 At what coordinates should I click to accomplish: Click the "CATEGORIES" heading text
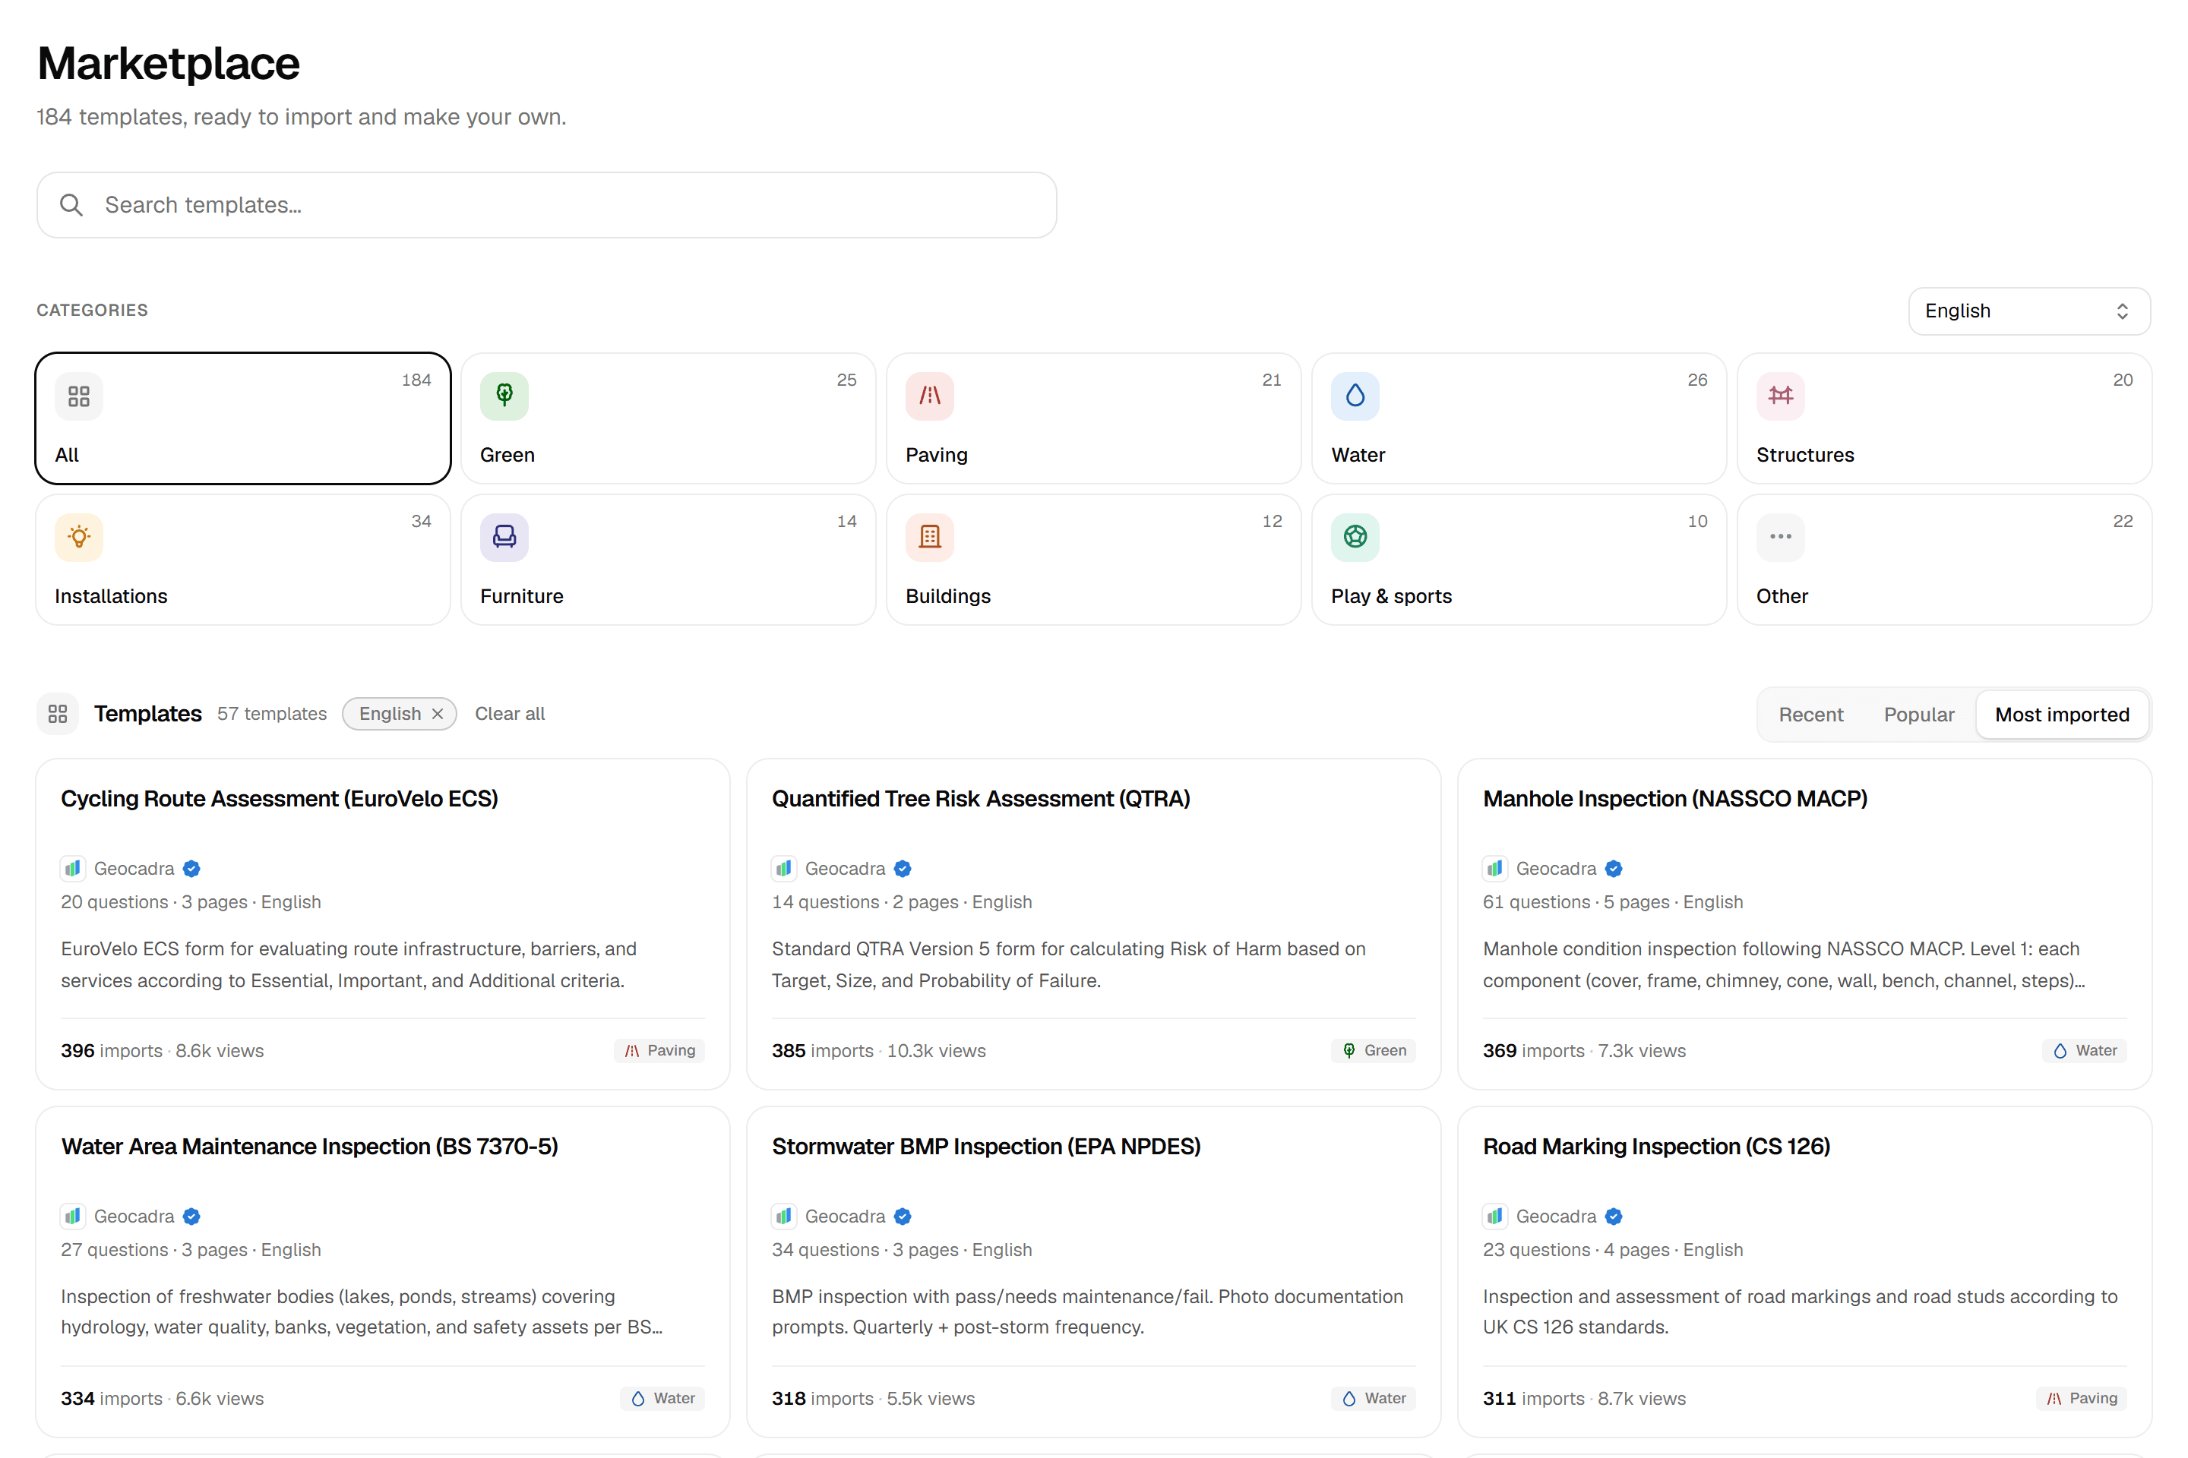pos(92,311)
